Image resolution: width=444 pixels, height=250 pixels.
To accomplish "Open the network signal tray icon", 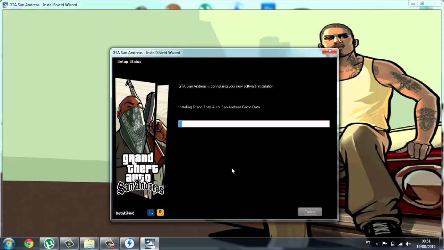I will (x=400, y=244).
